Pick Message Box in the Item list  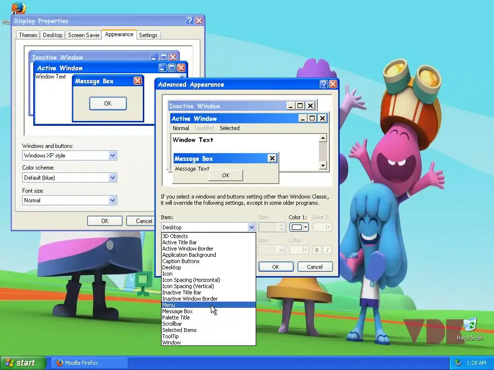[208, 311]
